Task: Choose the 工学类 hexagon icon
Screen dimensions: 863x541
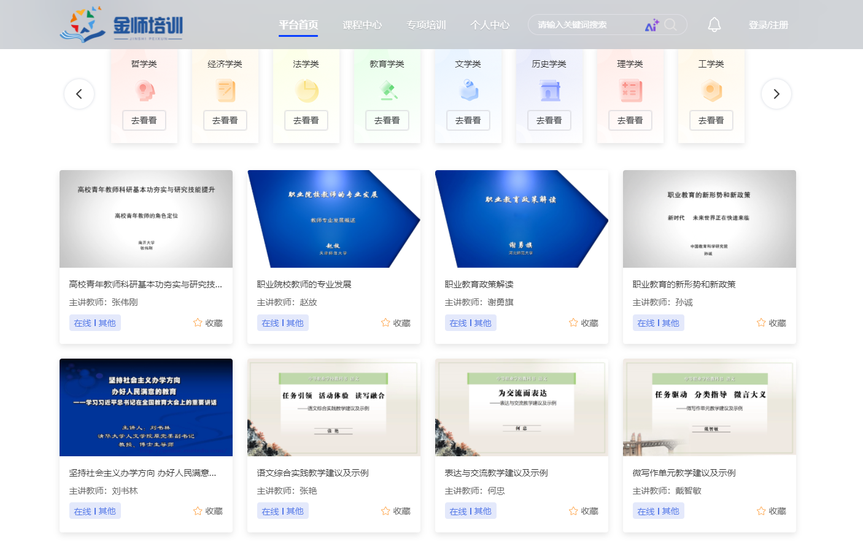Action: tap(711, 91)
